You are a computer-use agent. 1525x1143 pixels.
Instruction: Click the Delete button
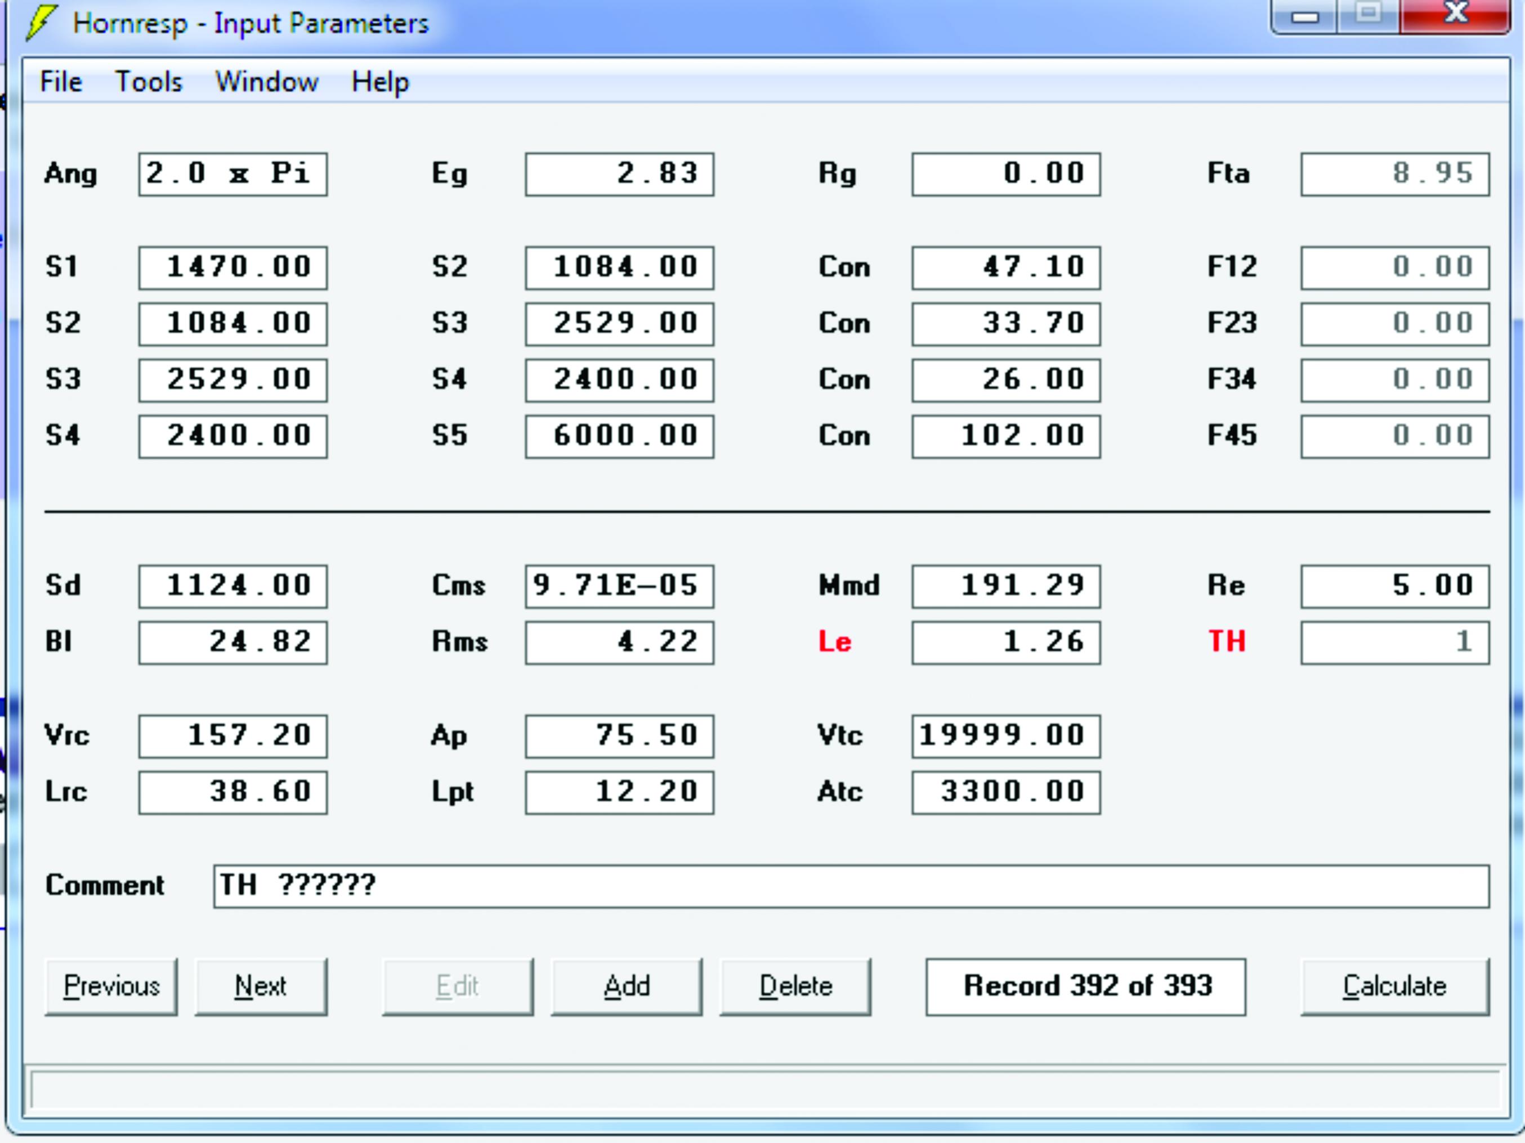[795, 986]
